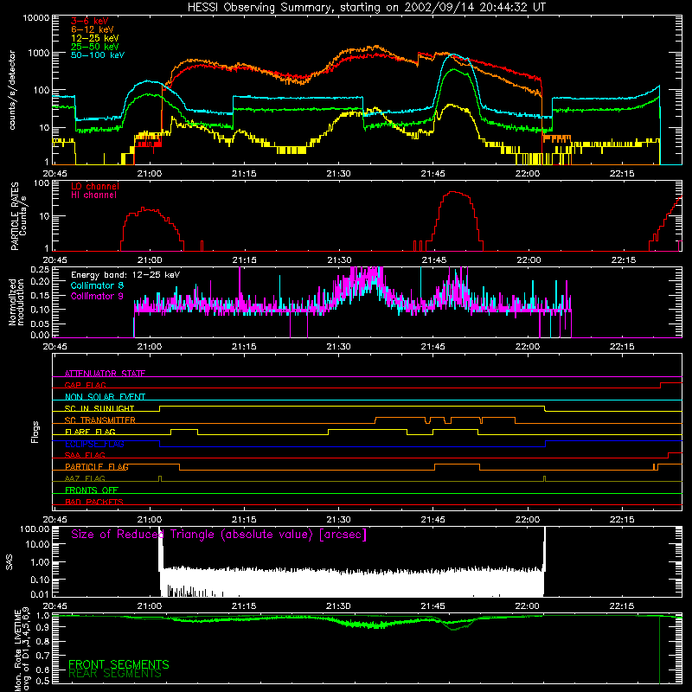Viewport: 692px width, 692px height.
Task: Select the green 25-50 keV legend label
Action: click(x=95, y=47)
